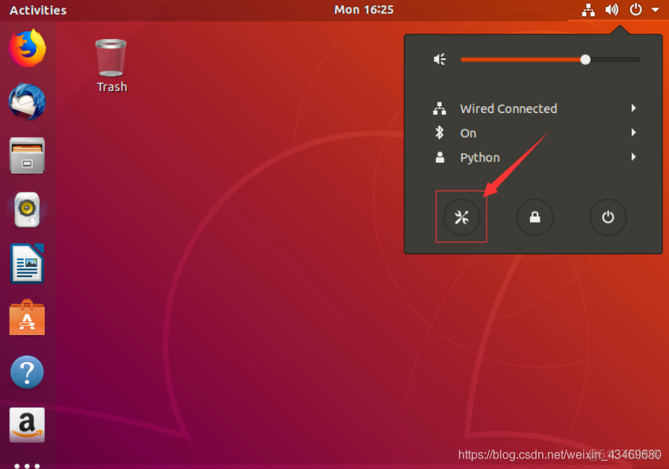Open the Activities overview
The height and width of the screenshot is (469, 669).
[x=38, y=10]
